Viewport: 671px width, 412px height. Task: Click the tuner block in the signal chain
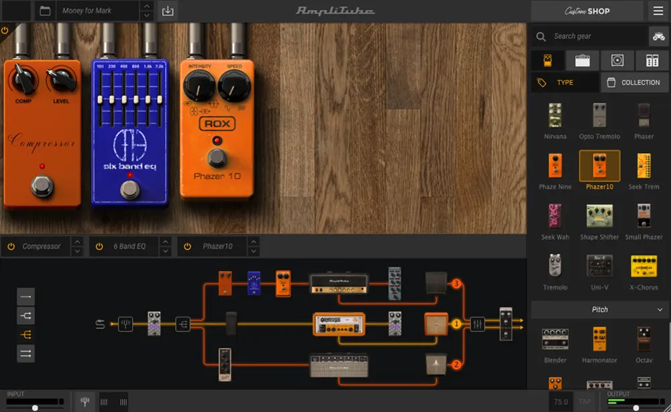coord(125,324)
